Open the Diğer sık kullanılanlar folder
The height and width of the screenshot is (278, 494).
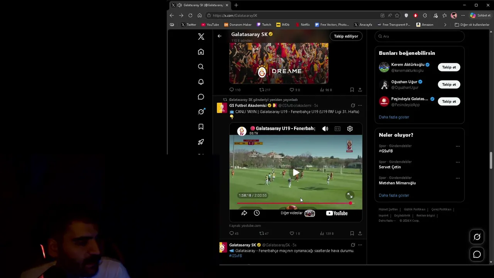[x=472, y=25]
